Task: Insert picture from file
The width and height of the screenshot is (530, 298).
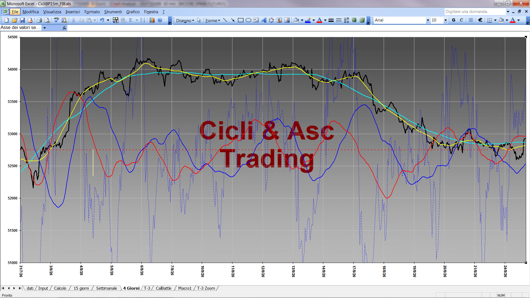Action: click(287, 20)
